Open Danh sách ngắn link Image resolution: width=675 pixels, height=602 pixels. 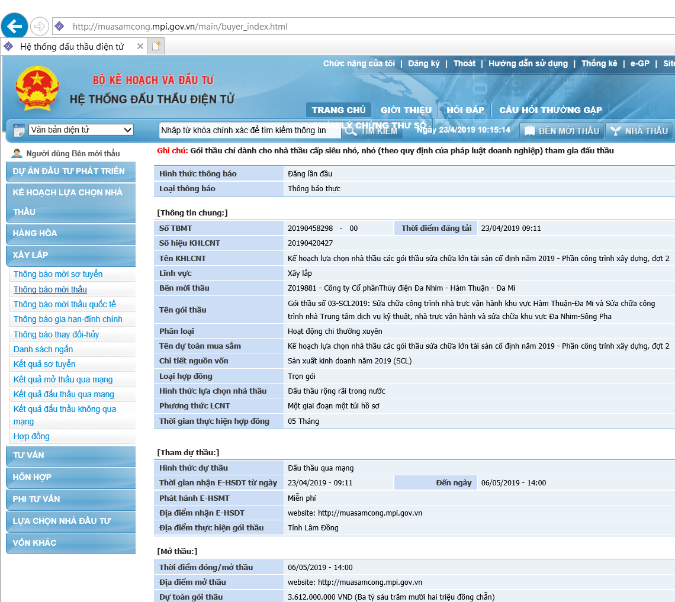[x=43, y=349]
